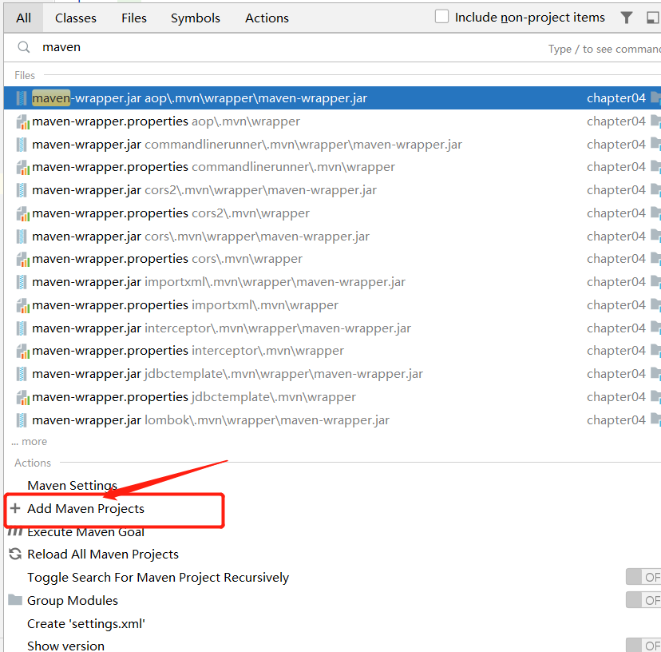661x652 pixels.
Task: Click jar icon of jdbctemplate maven-wrapper.jar
Action: point(22,374)
